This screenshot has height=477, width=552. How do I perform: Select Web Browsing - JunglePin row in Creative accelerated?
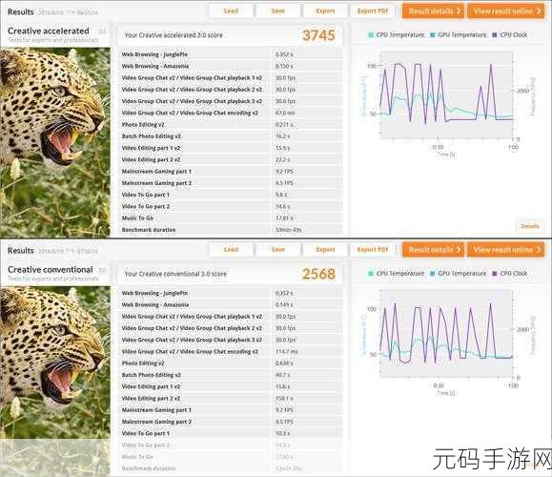231,54
